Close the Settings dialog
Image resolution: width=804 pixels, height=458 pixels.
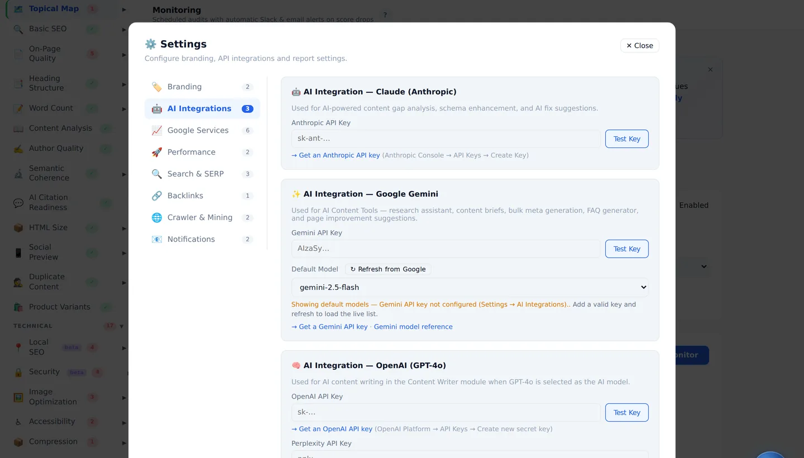click(639, 46)
